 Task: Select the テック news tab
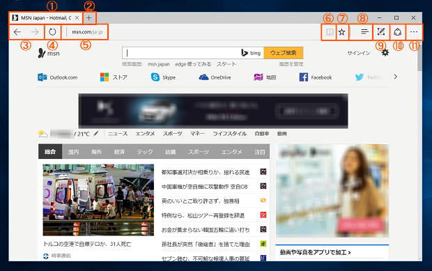(x=145, y=152)
